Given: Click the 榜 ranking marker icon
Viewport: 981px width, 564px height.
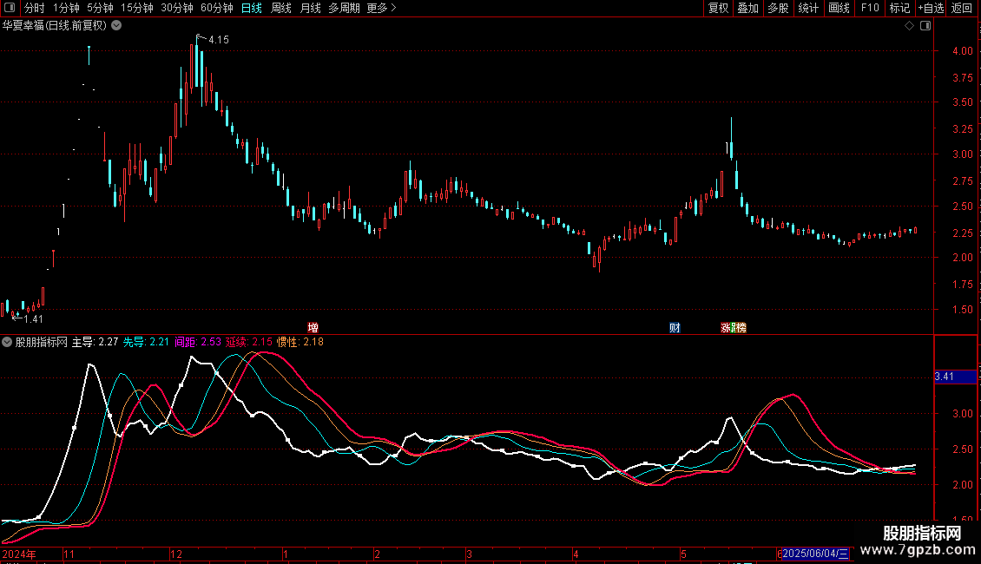Looking at the screenshot, I should coord(741,328).
